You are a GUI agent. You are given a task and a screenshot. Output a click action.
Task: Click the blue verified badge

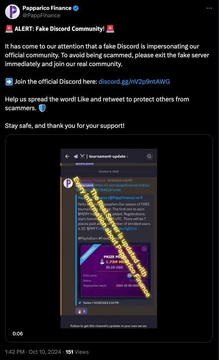click(x=76, y=8)
